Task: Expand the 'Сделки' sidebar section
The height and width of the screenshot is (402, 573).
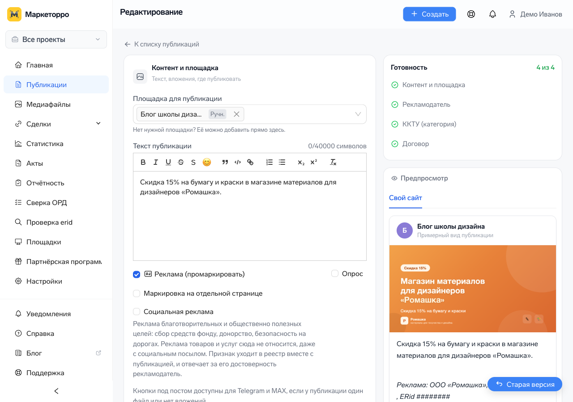Action: coord(56,124)
